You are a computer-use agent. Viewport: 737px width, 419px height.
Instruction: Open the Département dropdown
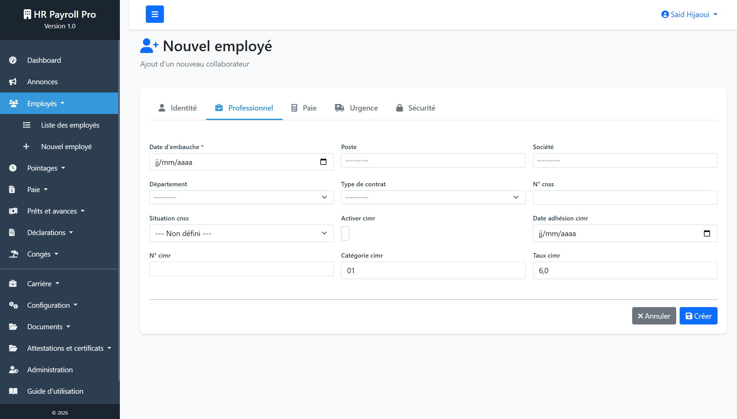(x=241, y=198)
